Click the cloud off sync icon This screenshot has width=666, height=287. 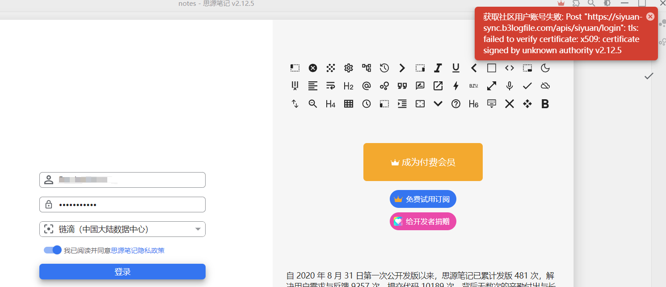coord(545,86)
